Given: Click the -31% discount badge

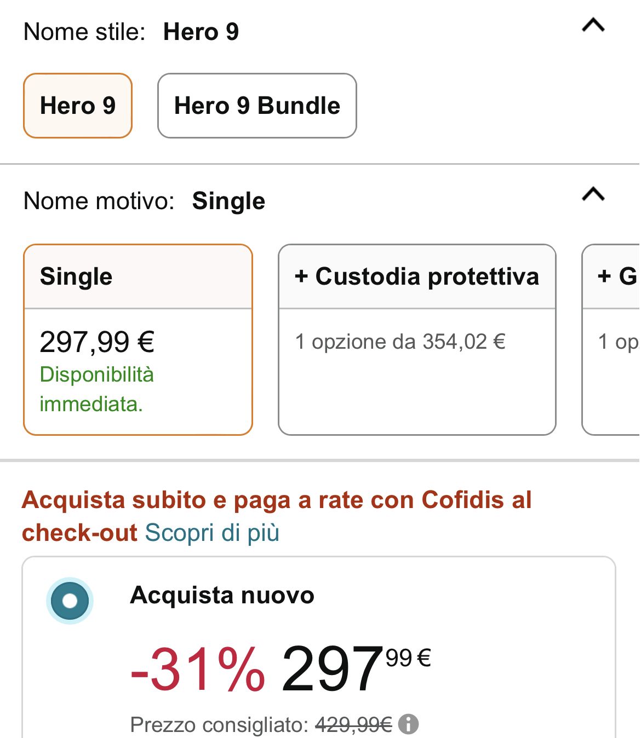Looking at the screenshot, I should (198, 669).
